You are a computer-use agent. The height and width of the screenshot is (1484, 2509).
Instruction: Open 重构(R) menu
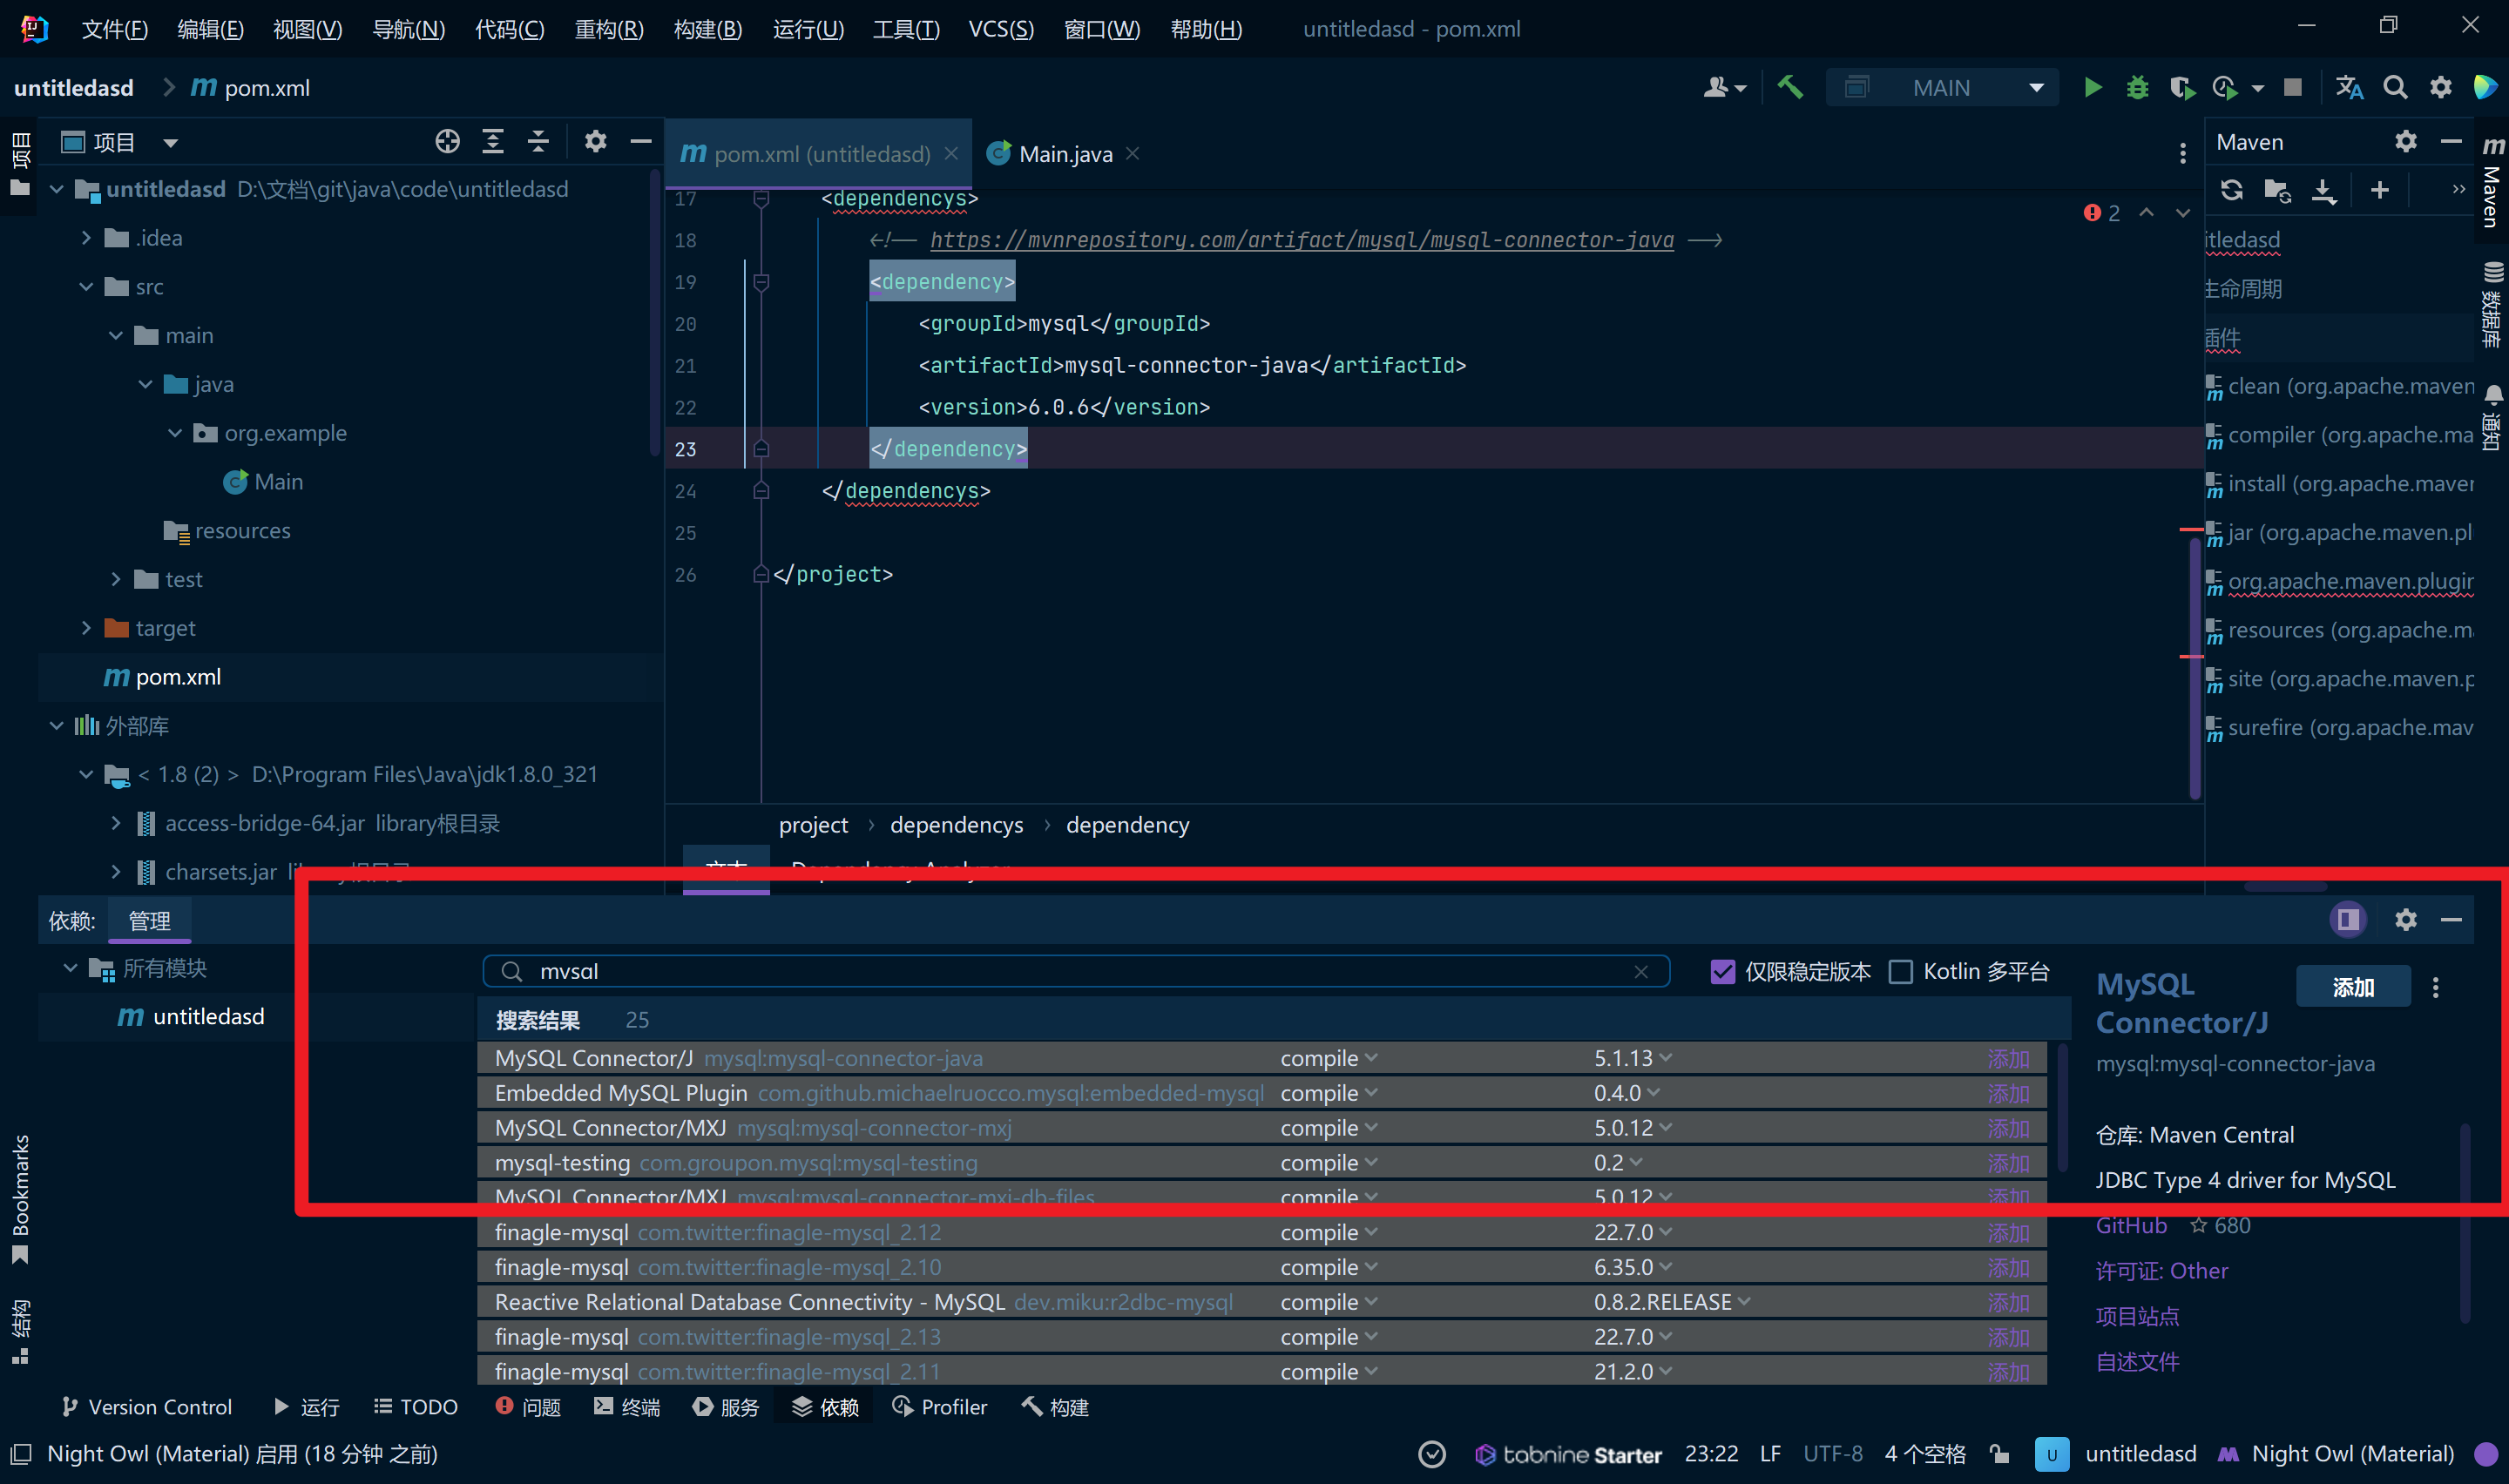609,29
